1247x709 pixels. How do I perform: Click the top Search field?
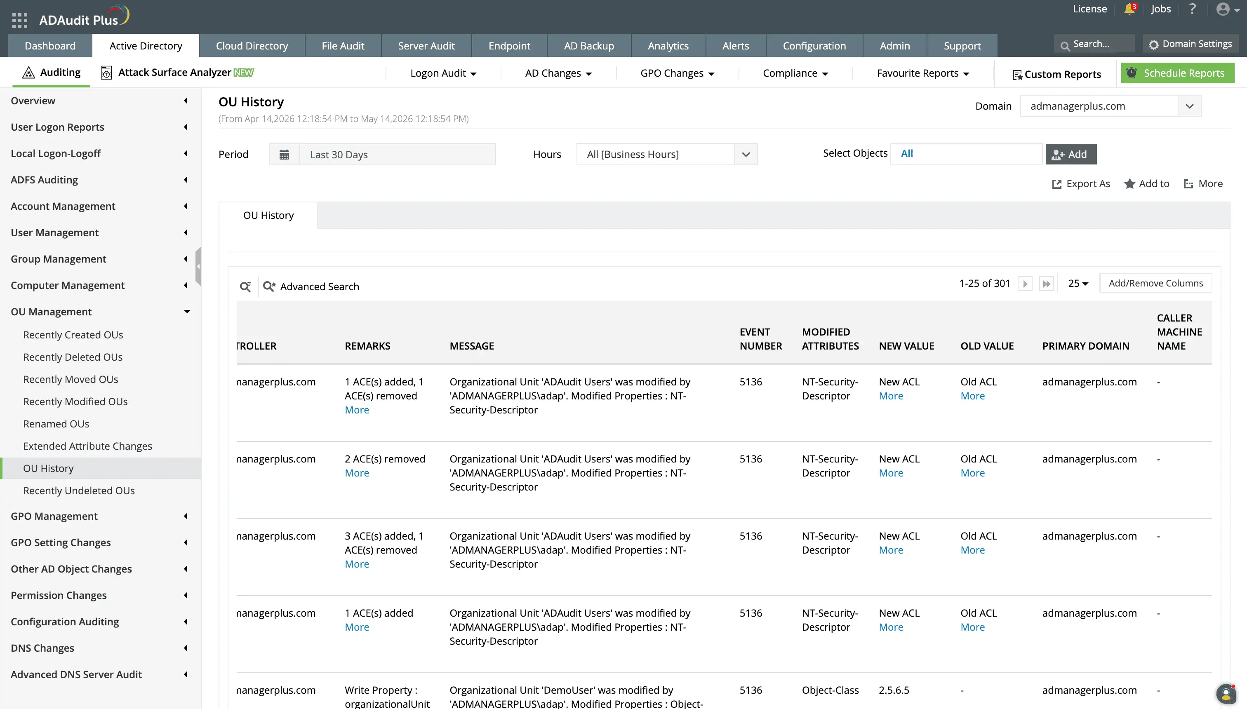point(1094,45)
